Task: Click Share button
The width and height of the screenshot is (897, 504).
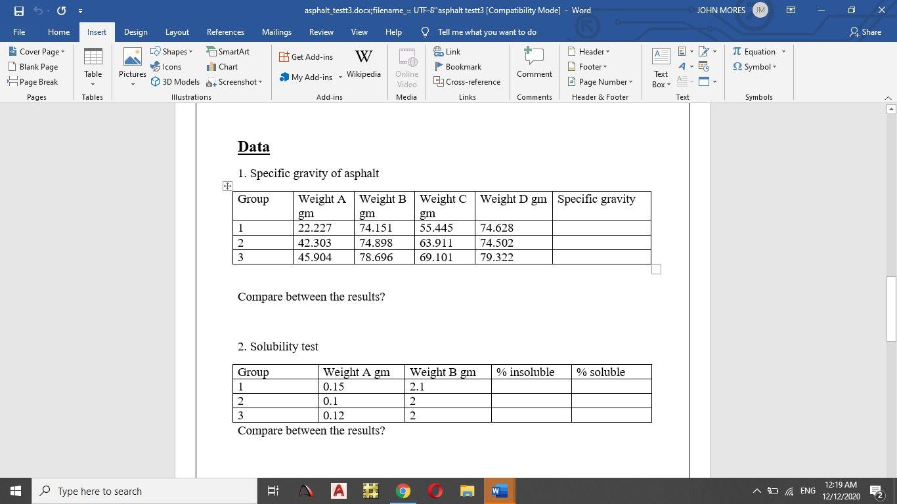Action: (x=865, y=31)
